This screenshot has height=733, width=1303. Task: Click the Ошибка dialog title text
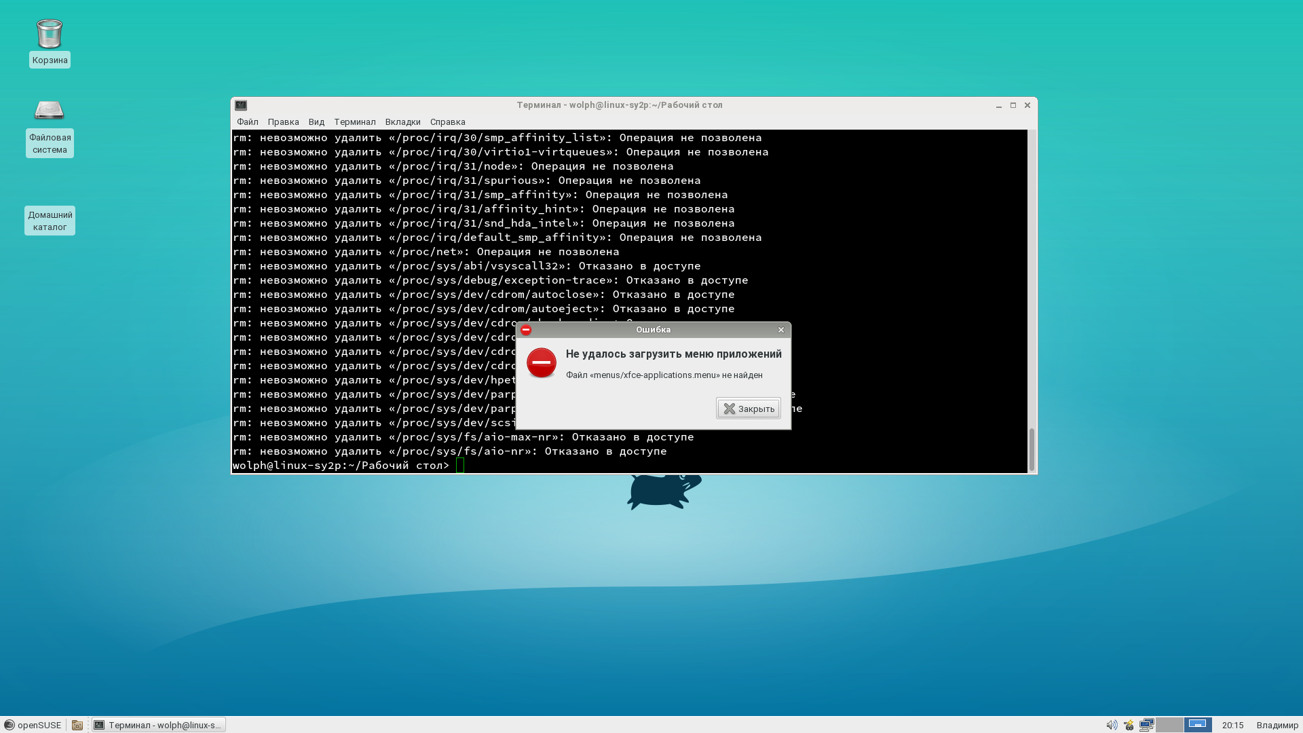click(653, 330)
